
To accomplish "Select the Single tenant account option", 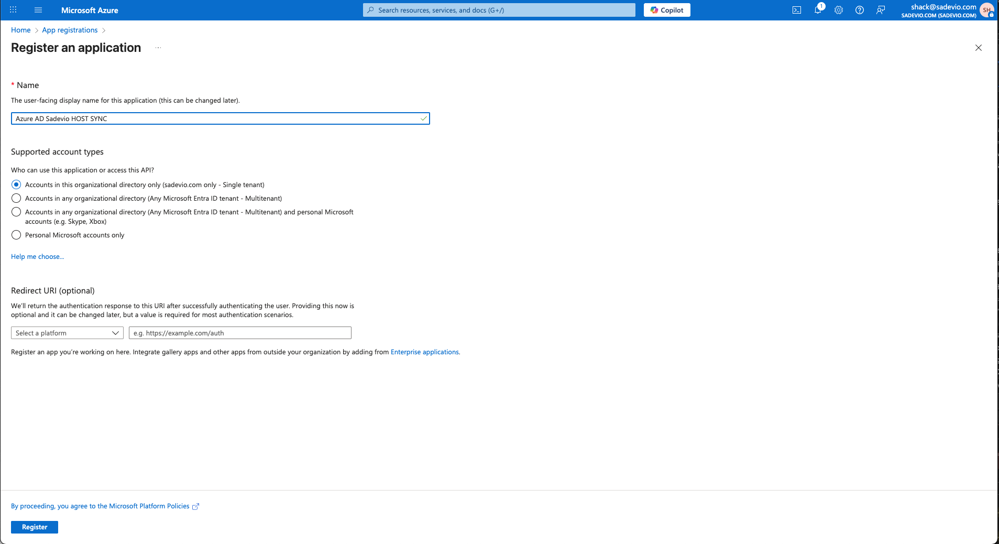I will (16, 184).
